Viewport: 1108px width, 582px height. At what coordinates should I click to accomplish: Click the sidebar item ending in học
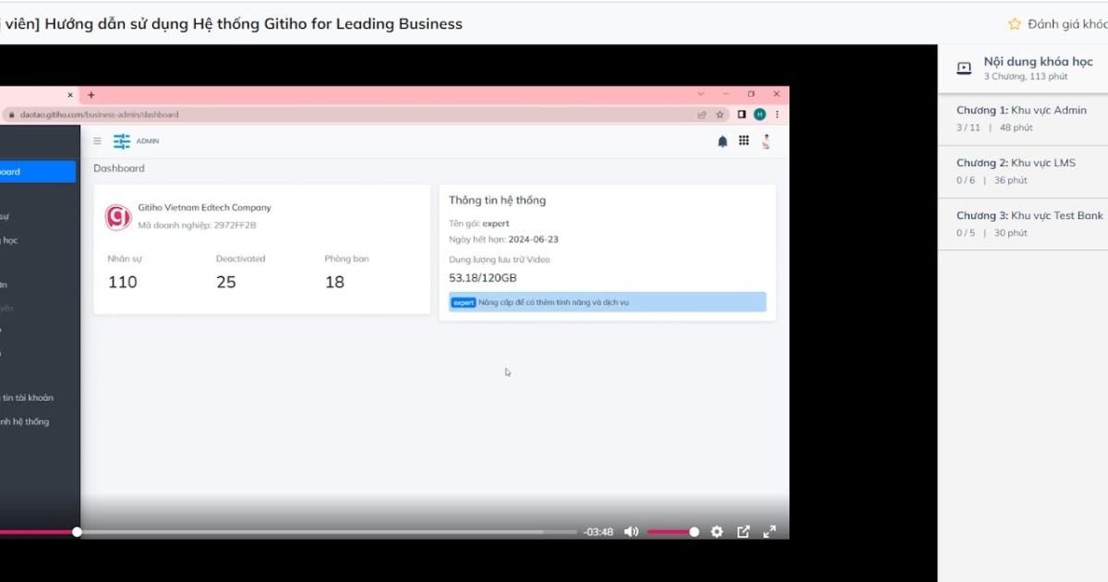tap(9, 240)
